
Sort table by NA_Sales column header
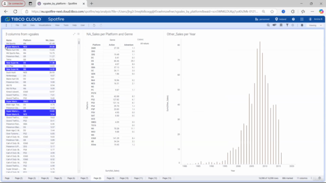pos(50,40)
